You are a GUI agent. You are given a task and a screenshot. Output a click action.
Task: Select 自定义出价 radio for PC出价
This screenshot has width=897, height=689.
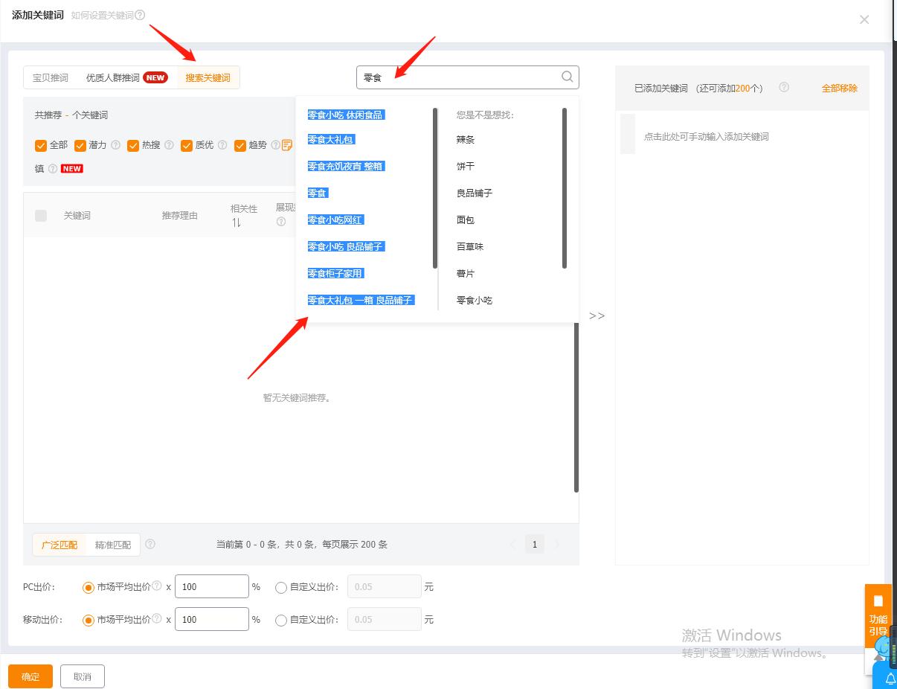(281, 587)
